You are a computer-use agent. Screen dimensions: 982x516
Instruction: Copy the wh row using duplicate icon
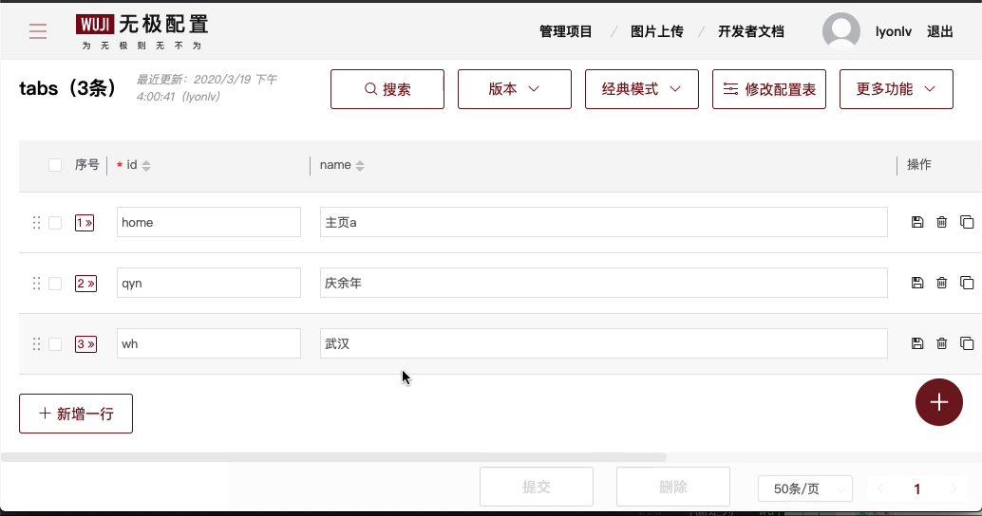tap(967, 344)
